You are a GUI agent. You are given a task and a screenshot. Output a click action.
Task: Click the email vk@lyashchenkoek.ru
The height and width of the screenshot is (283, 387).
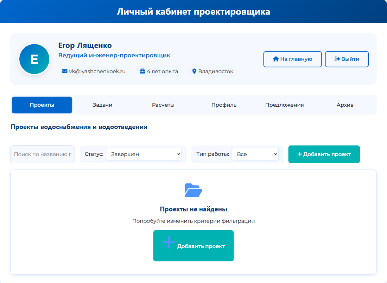(x=97, y=71)
